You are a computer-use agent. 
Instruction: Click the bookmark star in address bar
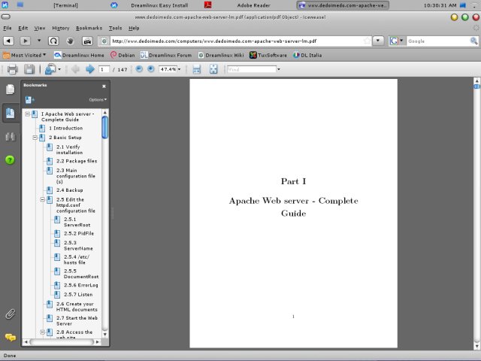tap(367, 41)
